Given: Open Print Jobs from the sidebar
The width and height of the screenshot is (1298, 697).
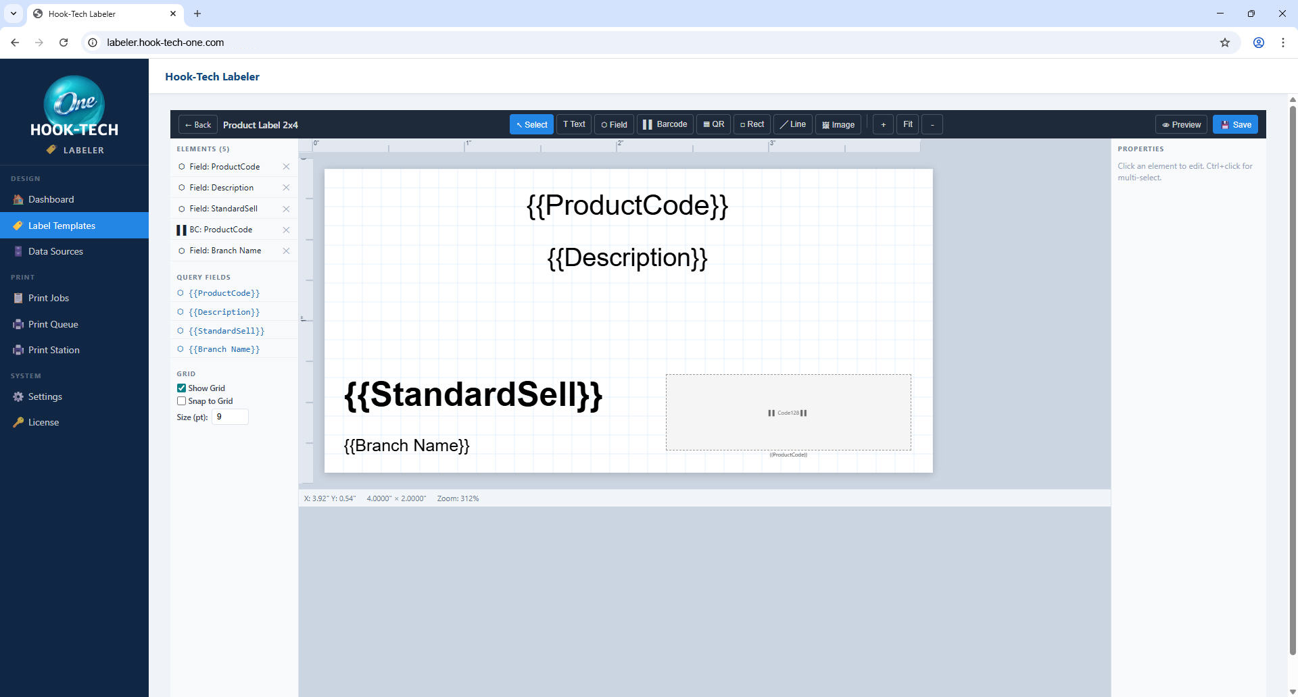Looking at the screenshot, I should click(49, 298).
